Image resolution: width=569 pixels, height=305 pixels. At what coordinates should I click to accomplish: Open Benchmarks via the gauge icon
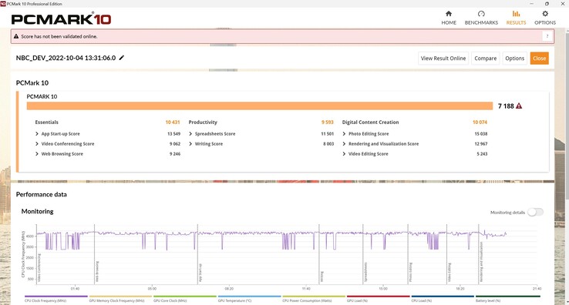tap(481, 14)
